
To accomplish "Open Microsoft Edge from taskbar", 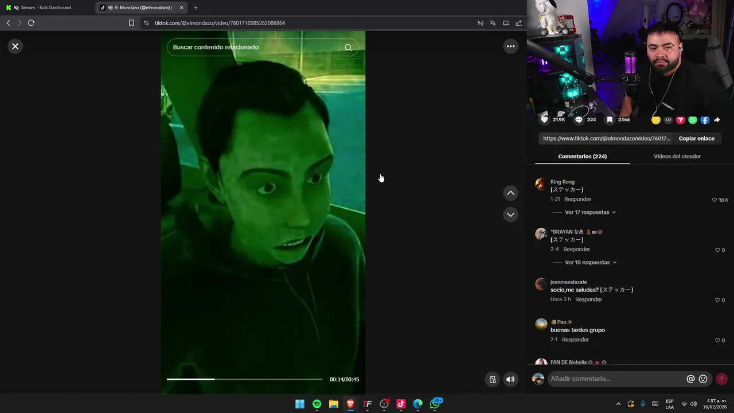I will pyautogui.click(x=417, y=404).
